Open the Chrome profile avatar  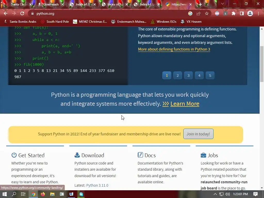click(x=250, y=13)
